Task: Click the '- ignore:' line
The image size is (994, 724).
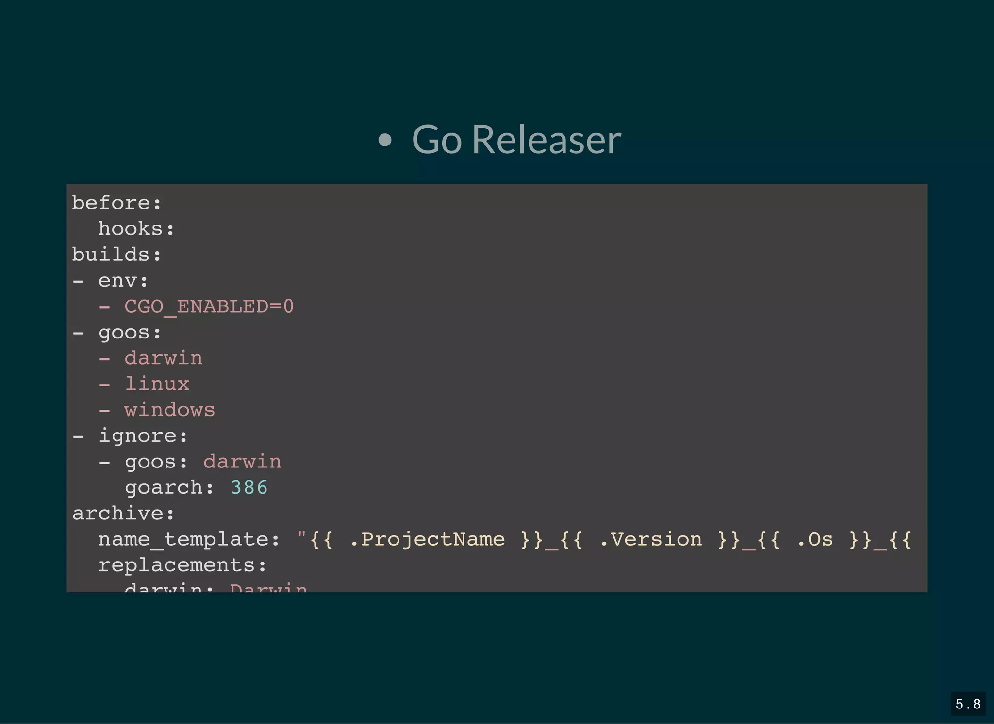Action: coord(130,435)
